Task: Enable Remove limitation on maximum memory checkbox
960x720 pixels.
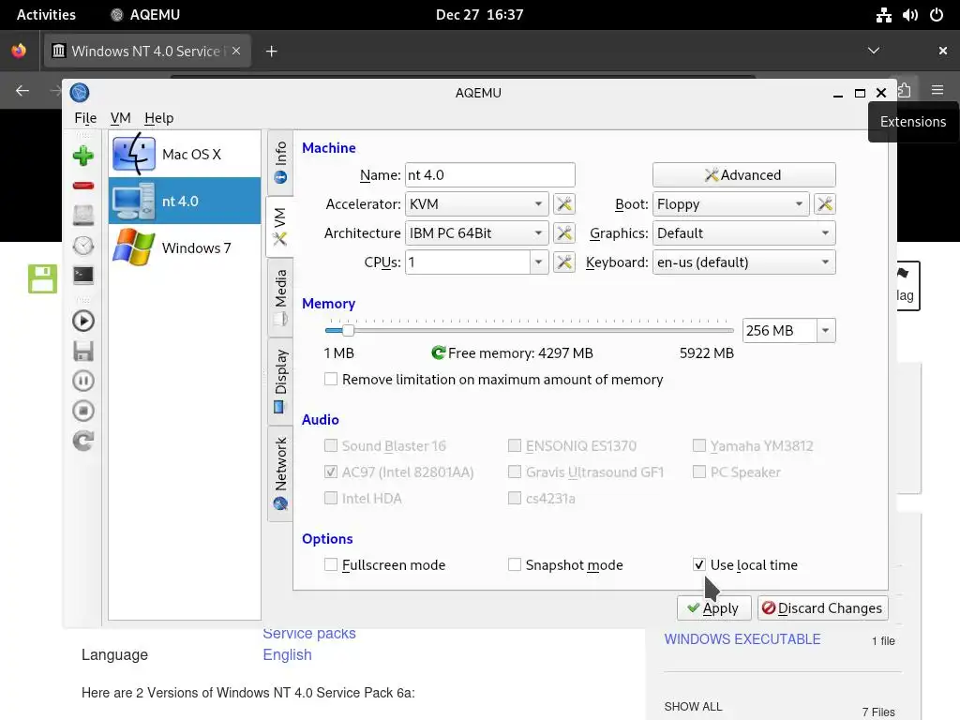Action: click(331, 379)
